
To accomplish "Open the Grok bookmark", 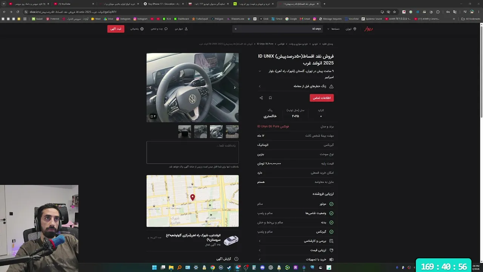I will (264, 19).
